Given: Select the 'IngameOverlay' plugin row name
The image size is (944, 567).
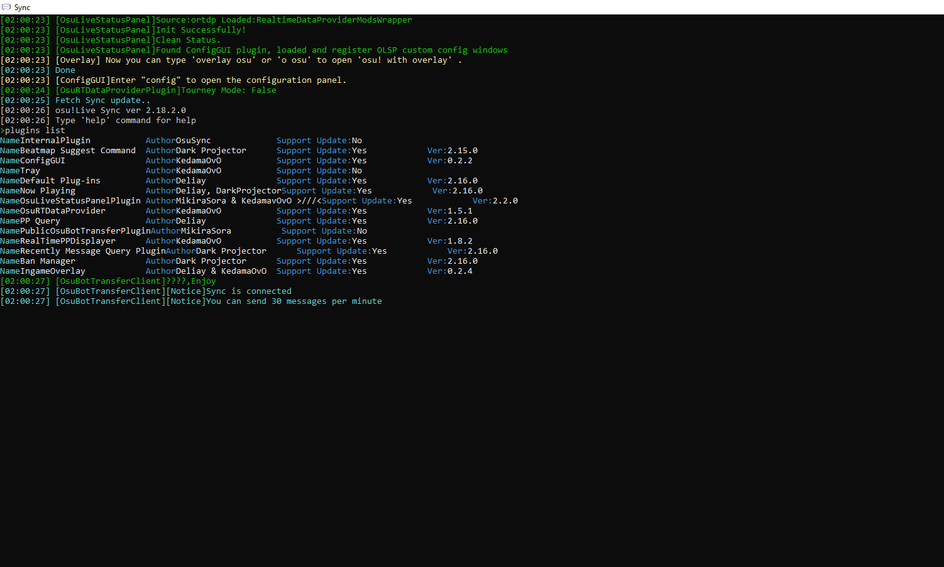Looking at the screenshot, I should click(53, 271).
